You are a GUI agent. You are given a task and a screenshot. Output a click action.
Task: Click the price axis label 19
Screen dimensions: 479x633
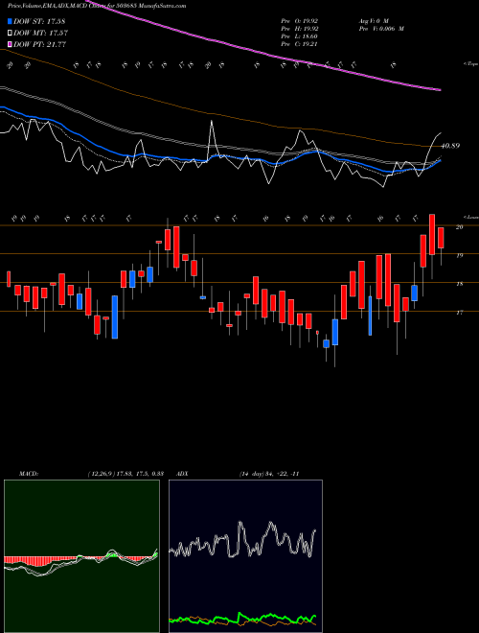point(459,255)
